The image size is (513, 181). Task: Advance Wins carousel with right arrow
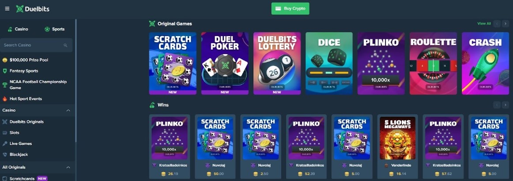pos(506,105)
